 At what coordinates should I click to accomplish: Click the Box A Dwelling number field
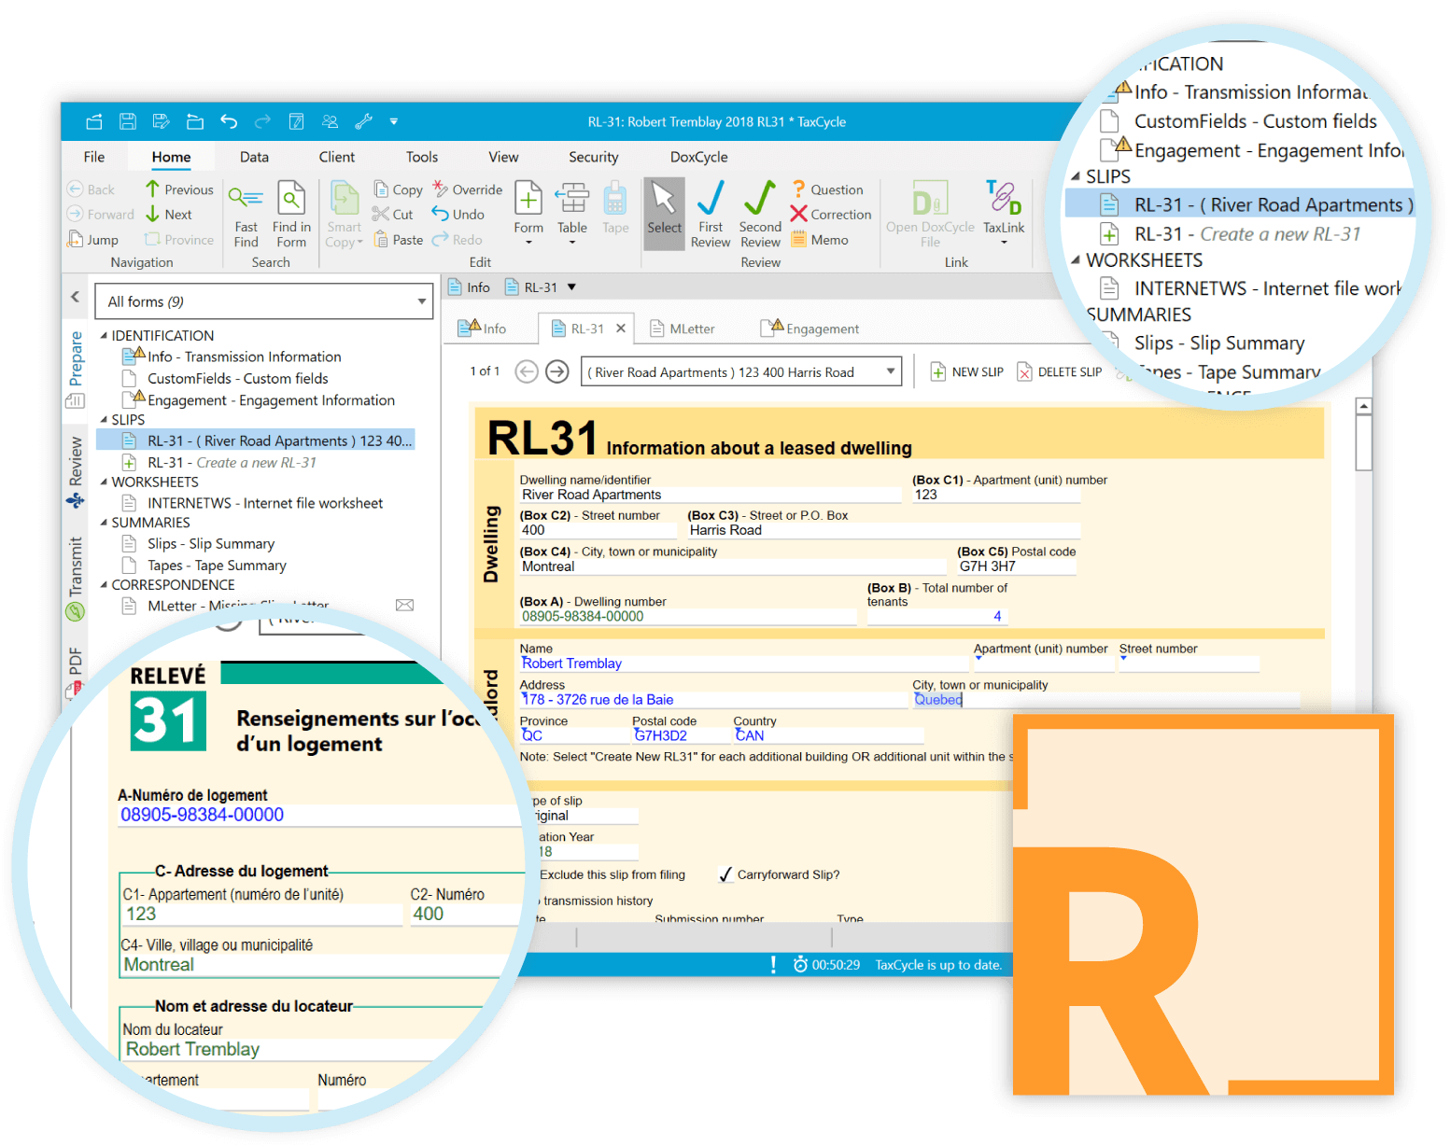pos(688,617)
